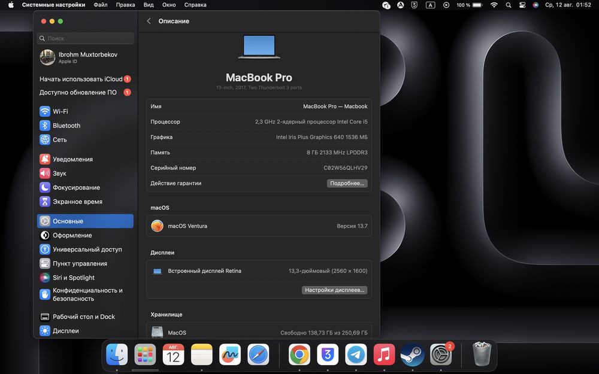Click graphics value Intel Iris Plus Graphics 640
This screenshot has height=374, width=599.
pos(322,137)
